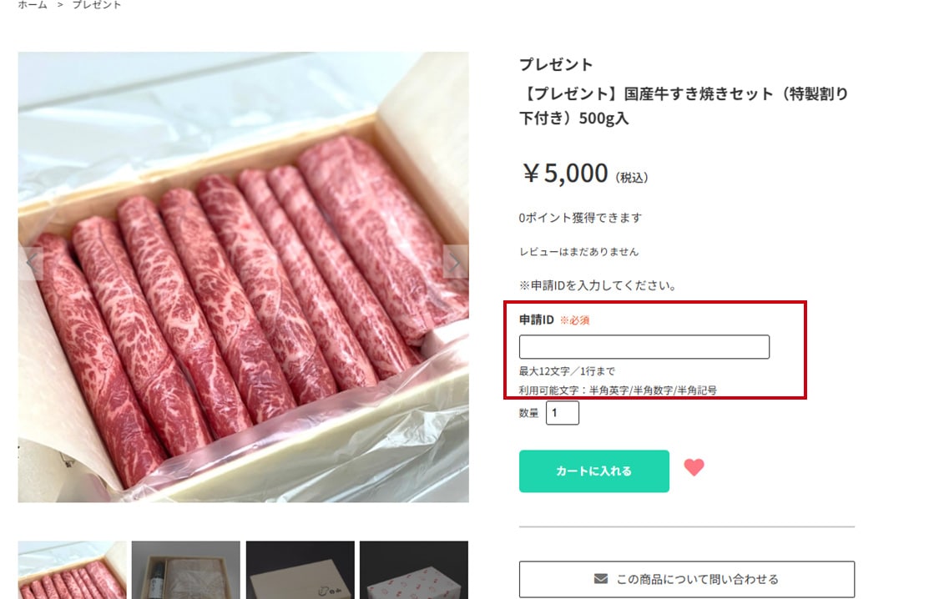Go to the previous product image
Viewport: 929px width, 599px height.
[33, 263]
